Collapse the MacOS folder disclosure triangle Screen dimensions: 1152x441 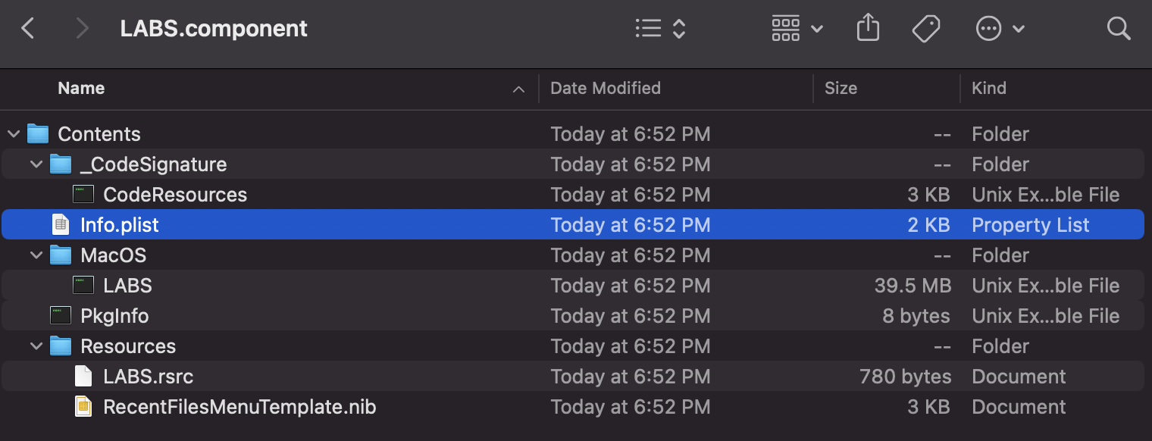[36, 255]
